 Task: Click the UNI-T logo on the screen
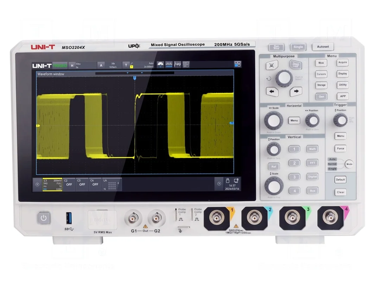[x=42, y=66]
